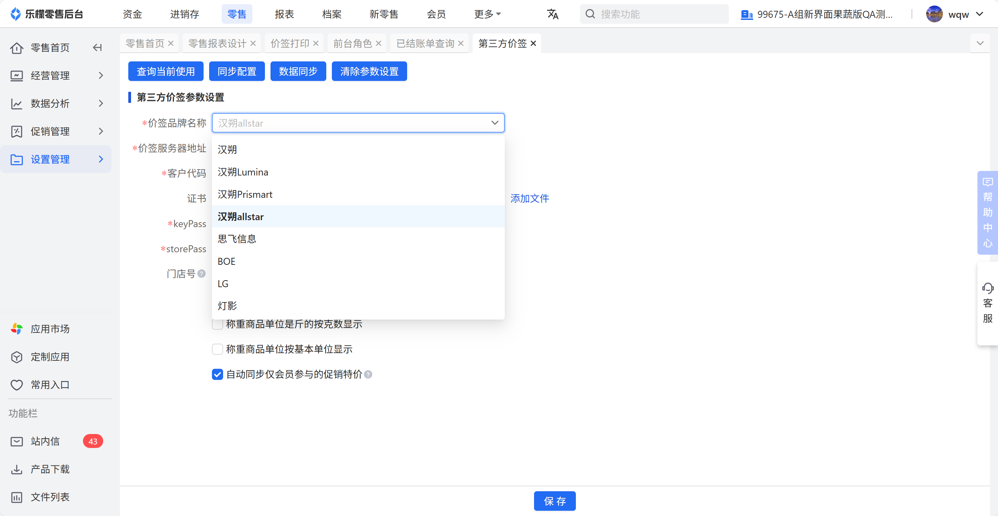Expand the tab list dropdown arrow
The width and height of the screenshot is (998, 516).
click(x=980, y=43)
